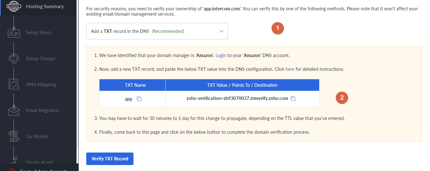Copy the TXT name 'app'
430x171 pixels.
[139, 99]
